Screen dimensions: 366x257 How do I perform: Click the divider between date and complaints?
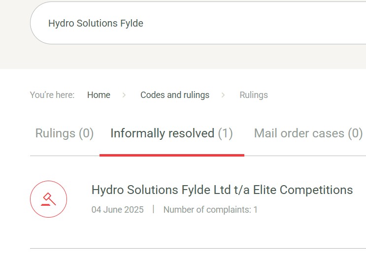153,209
